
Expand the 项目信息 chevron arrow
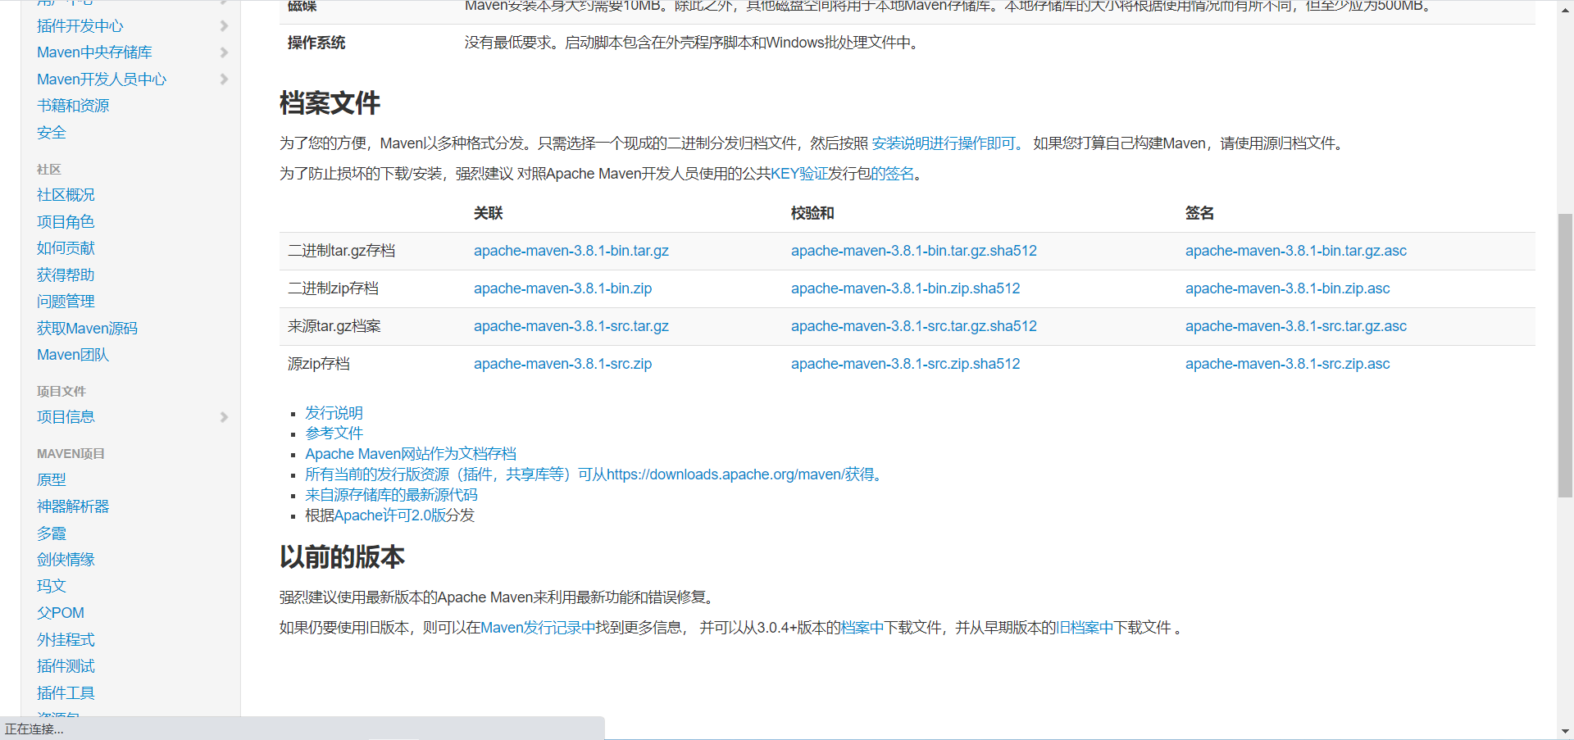tap(224, 417)
